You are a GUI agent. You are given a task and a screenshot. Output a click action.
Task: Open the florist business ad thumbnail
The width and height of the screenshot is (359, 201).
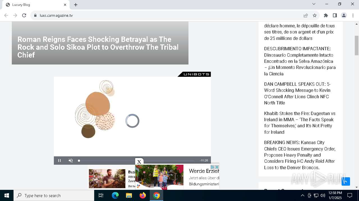107,179
